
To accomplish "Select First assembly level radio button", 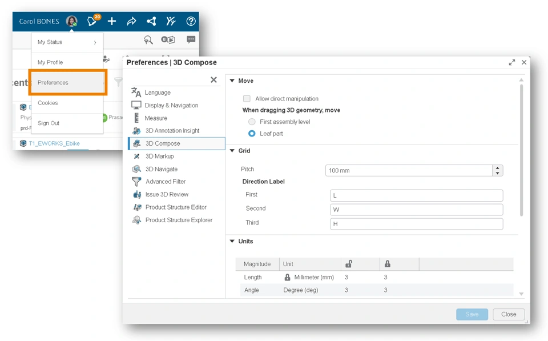I will click(x=252, y=122).
